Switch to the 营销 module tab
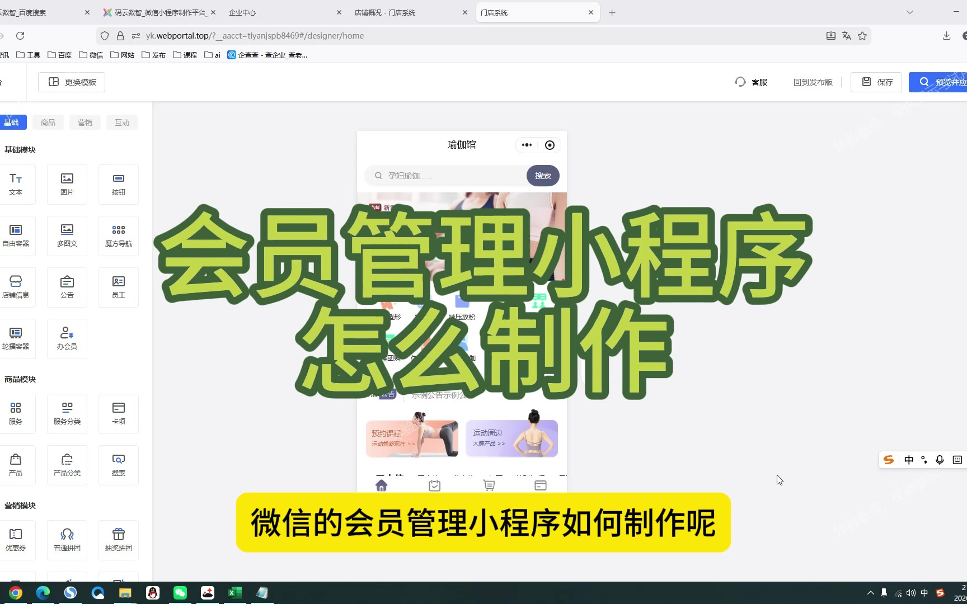 pos(85,122)
